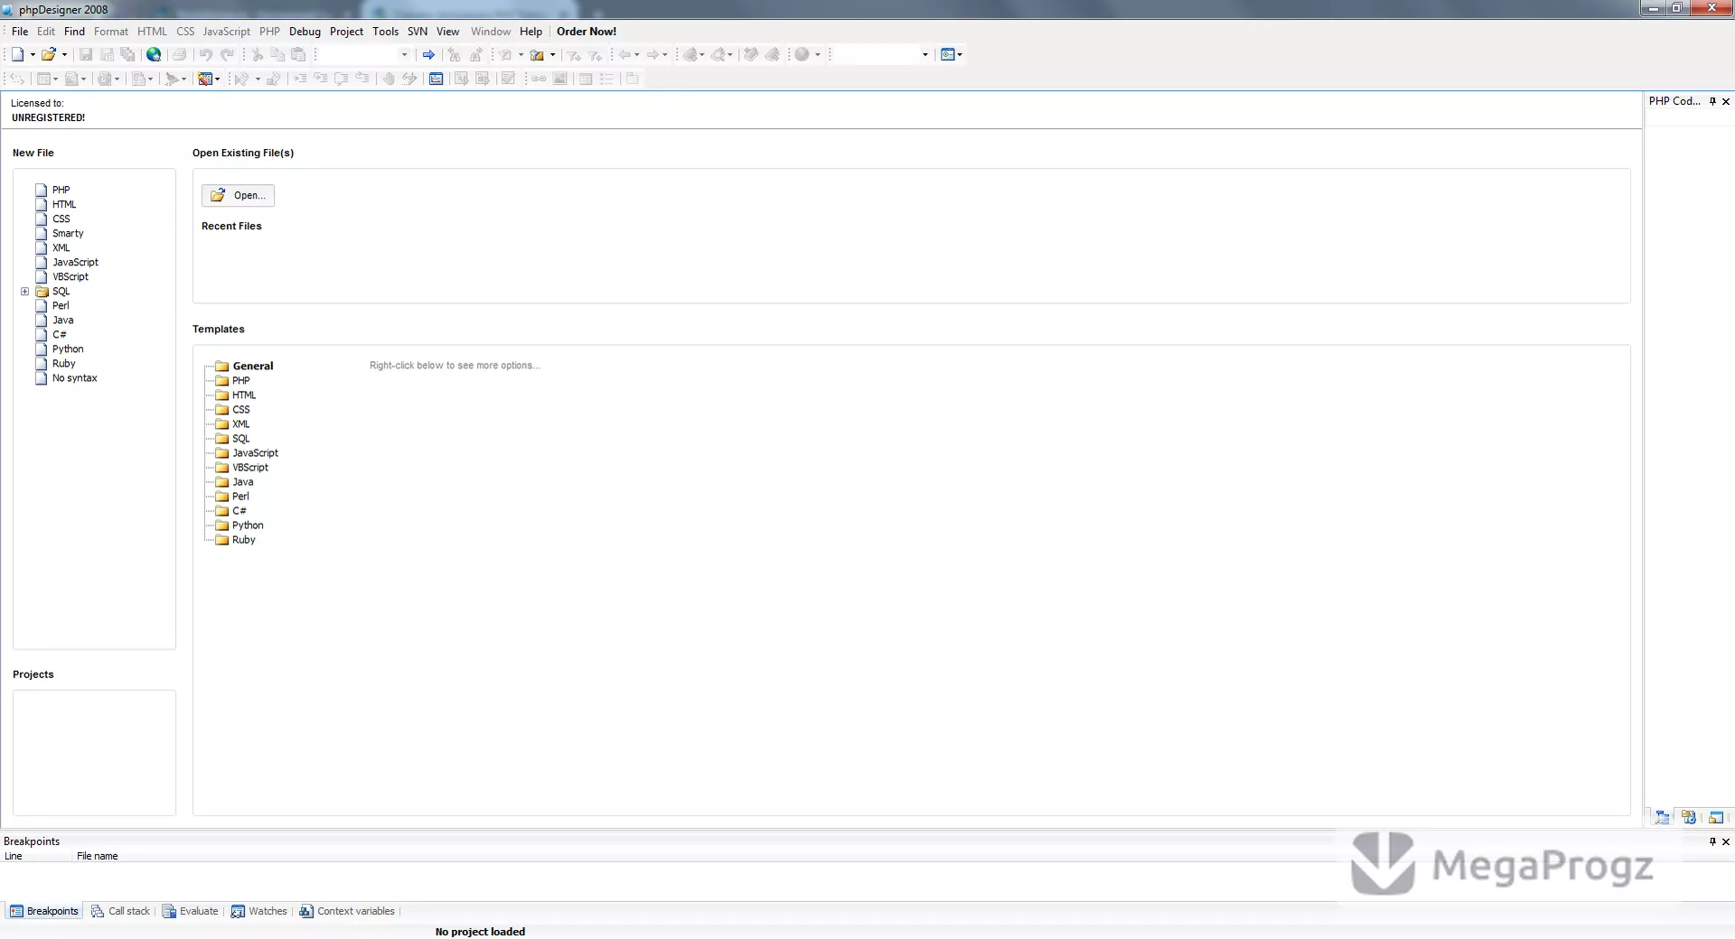Open the dropdown arrow beside yellow bookmark icon

tap(552, 54)
